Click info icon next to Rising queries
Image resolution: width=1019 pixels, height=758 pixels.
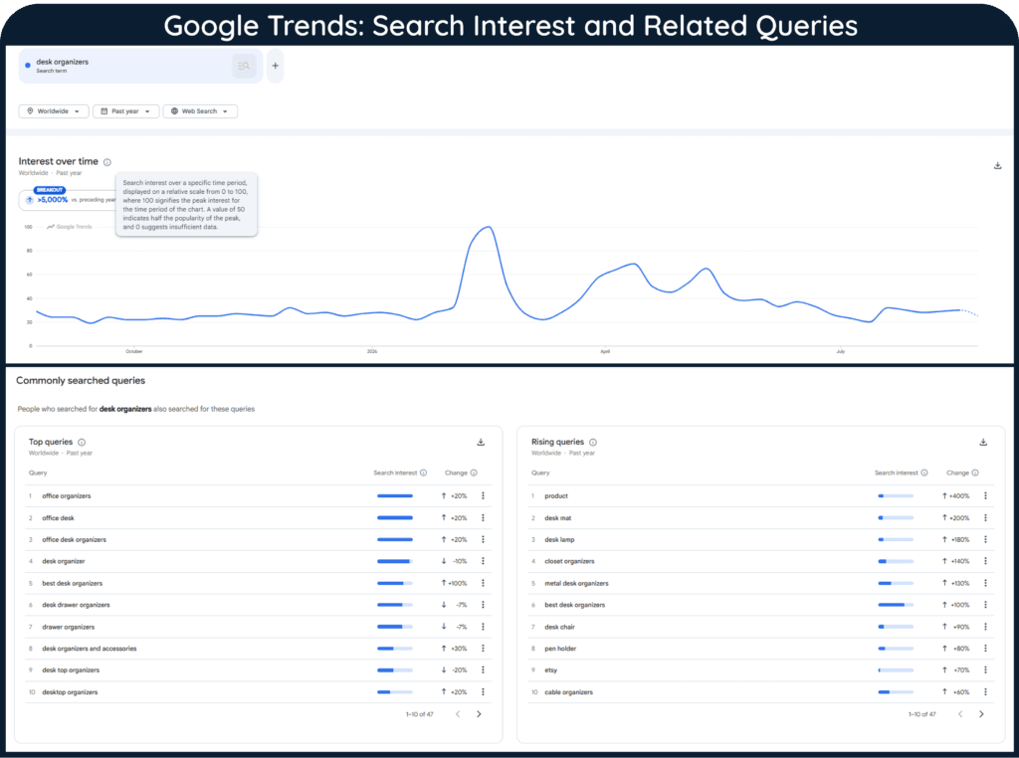pyautogui.click(x=593, y=443)
